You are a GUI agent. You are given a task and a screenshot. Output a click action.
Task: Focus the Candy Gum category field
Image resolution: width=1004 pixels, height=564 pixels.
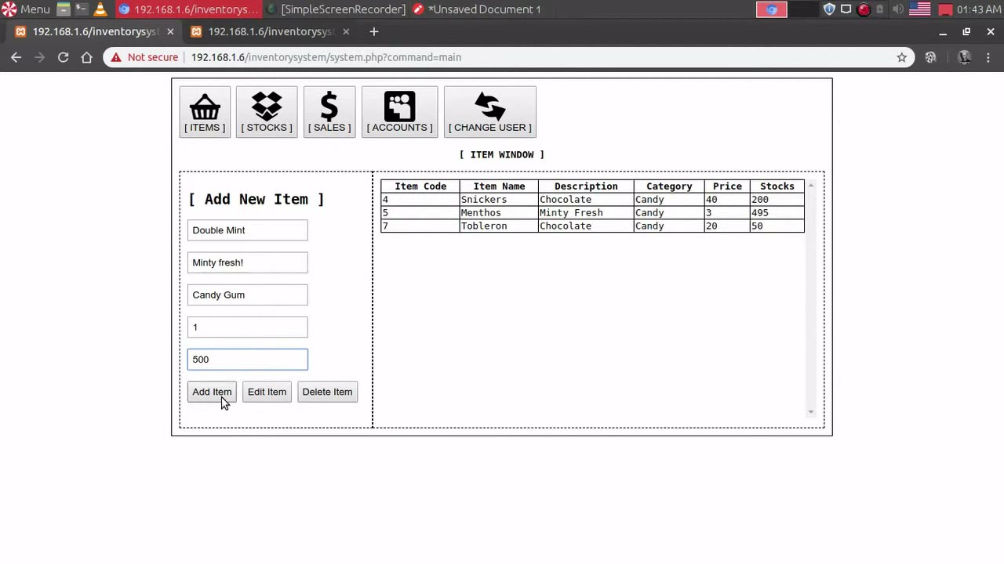coord(248,295)
